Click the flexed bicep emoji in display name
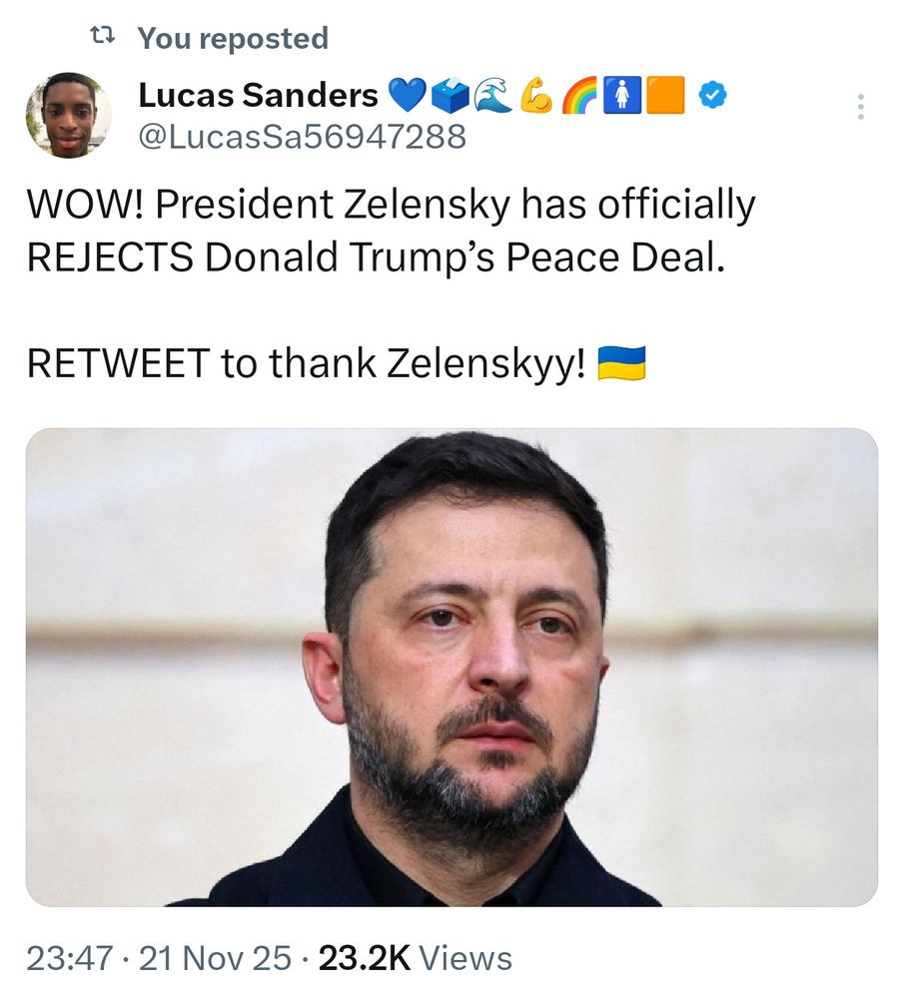This screenshot has width=904, height=998. [536, 96]
